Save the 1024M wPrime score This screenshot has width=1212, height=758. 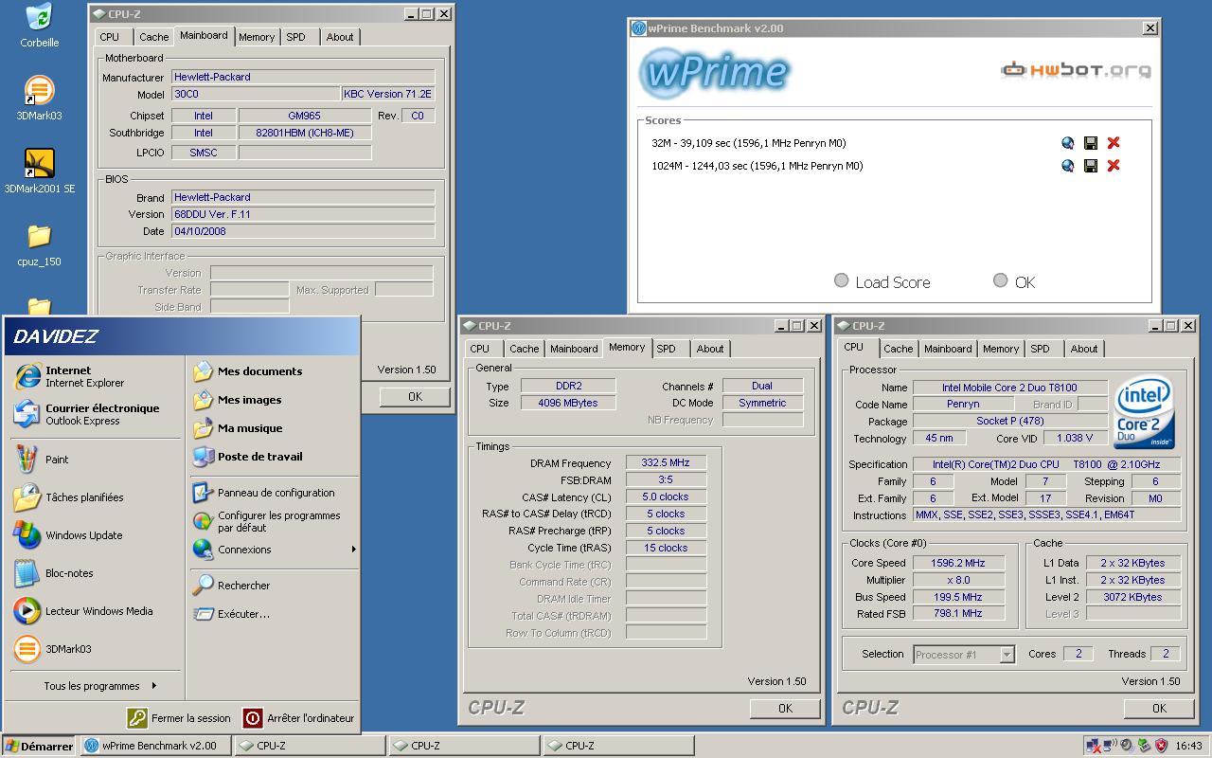(x=1091, y=166)
